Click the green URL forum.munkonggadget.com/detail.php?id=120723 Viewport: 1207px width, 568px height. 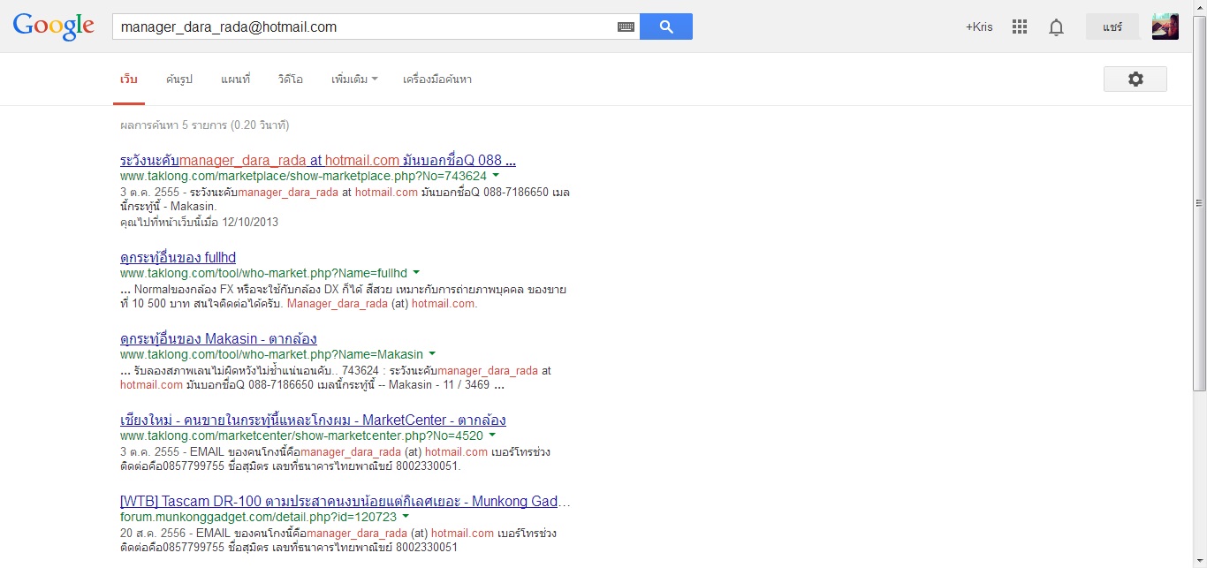tap(258, 517)
